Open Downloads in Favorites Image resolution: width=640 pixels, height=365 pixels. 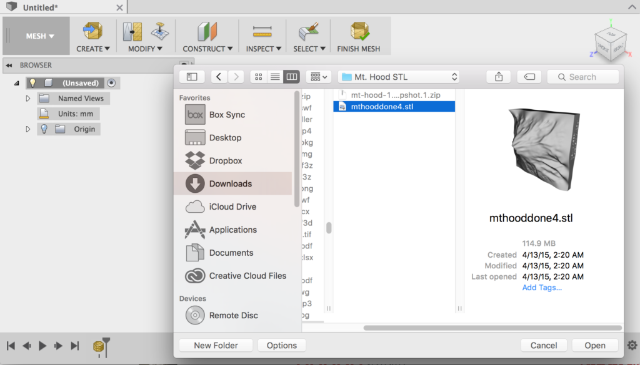tap(232, 183)
